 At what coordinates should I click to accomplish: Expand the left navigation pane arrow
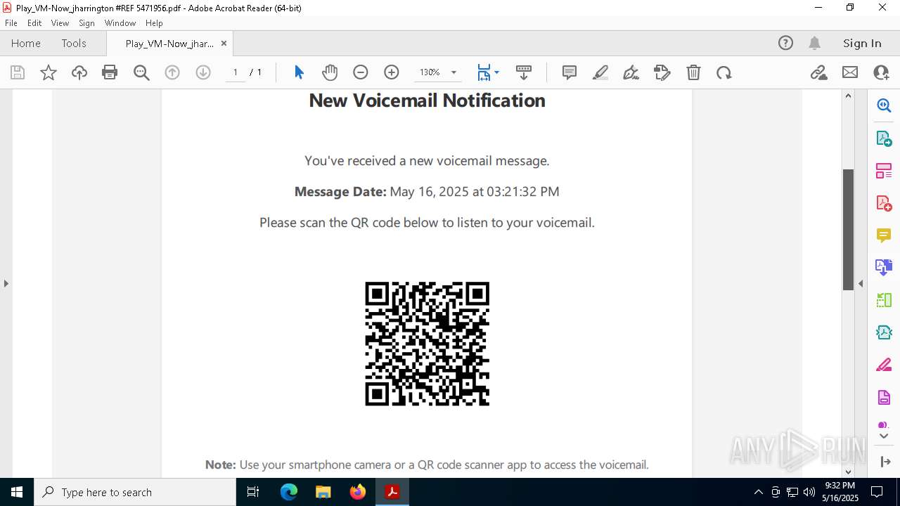6,284
